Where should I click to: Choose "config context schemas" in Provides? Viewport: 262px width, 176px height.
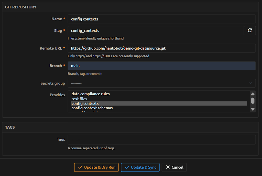tap(92, 108)
